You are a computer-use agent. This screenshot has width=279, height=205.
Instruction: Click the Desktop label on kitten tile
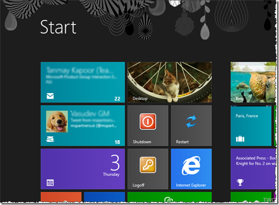tap(140, 98)
